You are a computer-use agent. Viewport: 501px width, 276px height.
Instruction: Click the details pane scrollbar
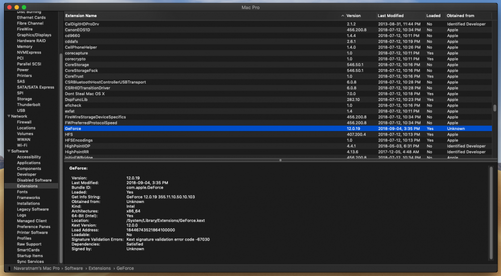[x=491, y=213]
